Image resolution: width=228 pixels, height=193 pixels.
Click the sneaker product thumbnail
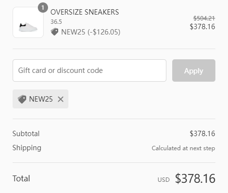click(x=28, y=22)
